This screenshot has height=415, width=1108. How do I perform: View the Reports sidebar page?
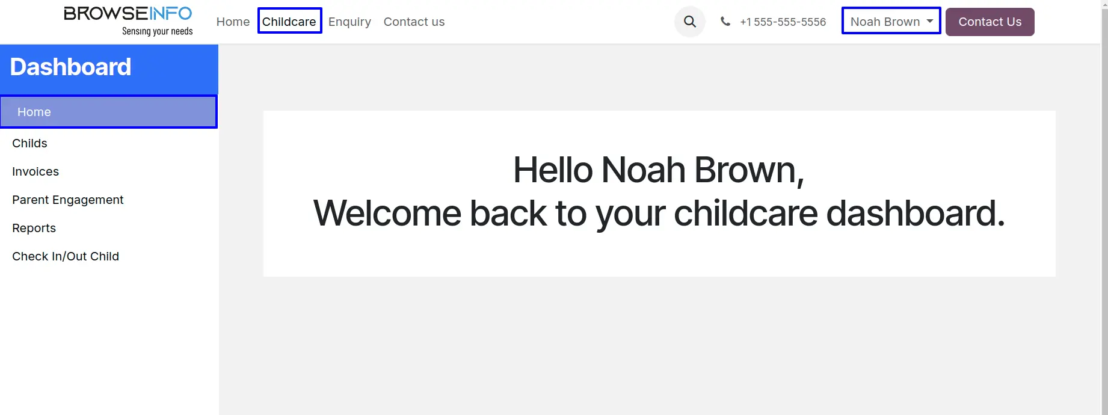tap(34, 228)
